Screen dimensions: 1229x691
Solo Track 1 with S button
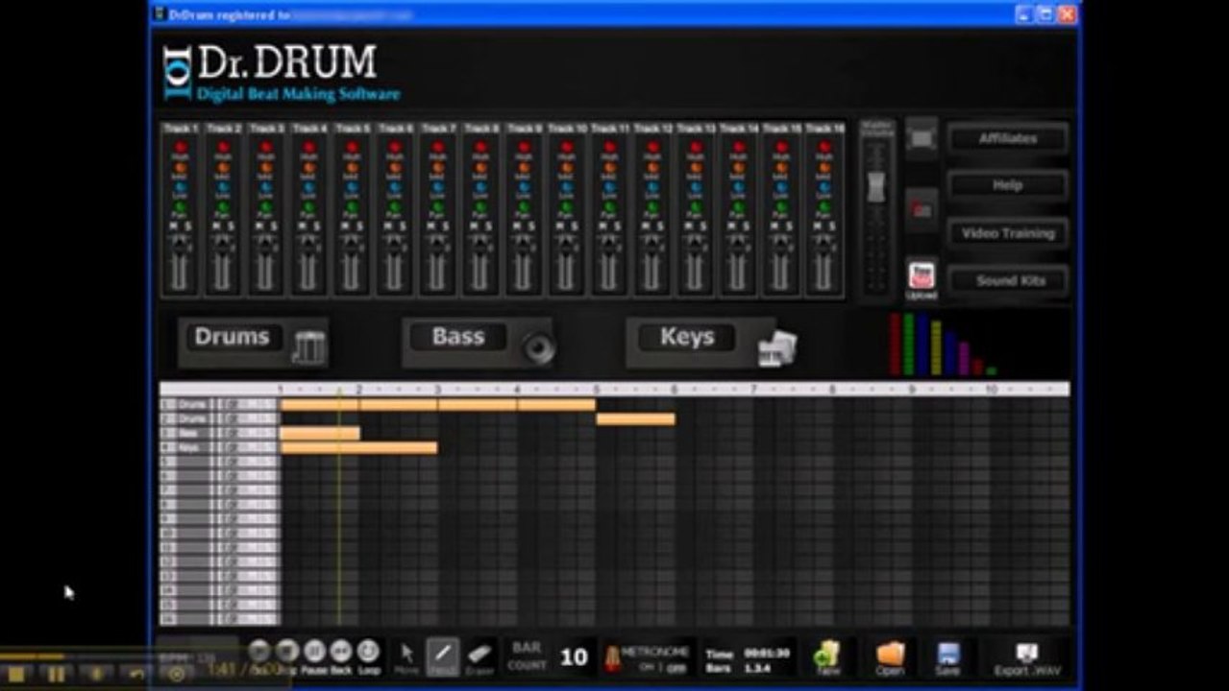(187, 226)
